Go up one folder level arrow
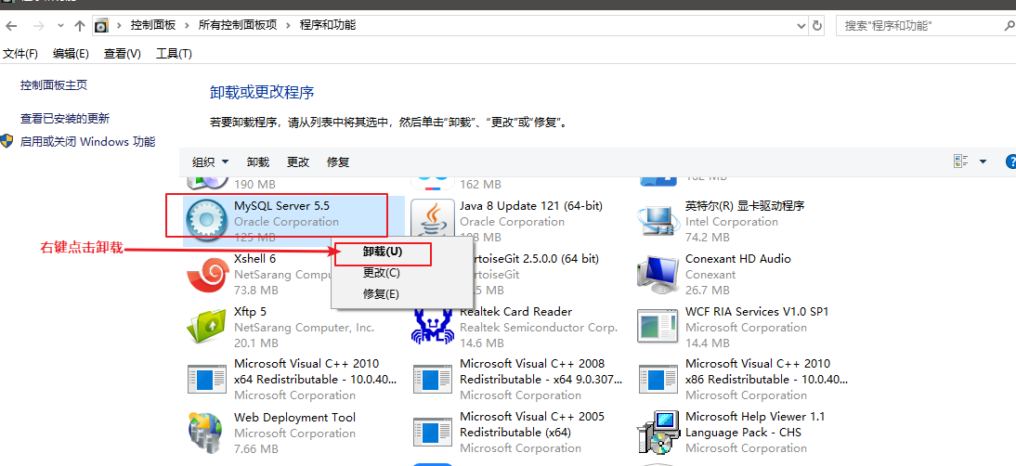This screenshot has height=466, width=1016. pyautogui.click(x=80, y=25)
